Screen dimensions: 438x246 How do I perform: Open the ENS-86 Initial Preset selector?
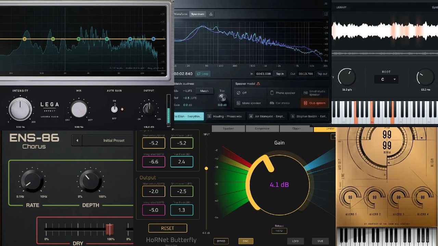pyautogui.click(x=108, y=140)
